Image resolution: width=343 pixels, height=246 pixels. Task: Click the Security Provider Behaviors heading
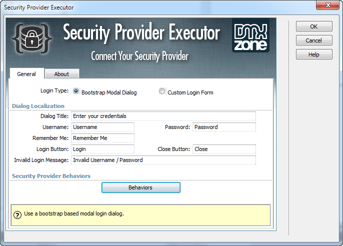51,176
